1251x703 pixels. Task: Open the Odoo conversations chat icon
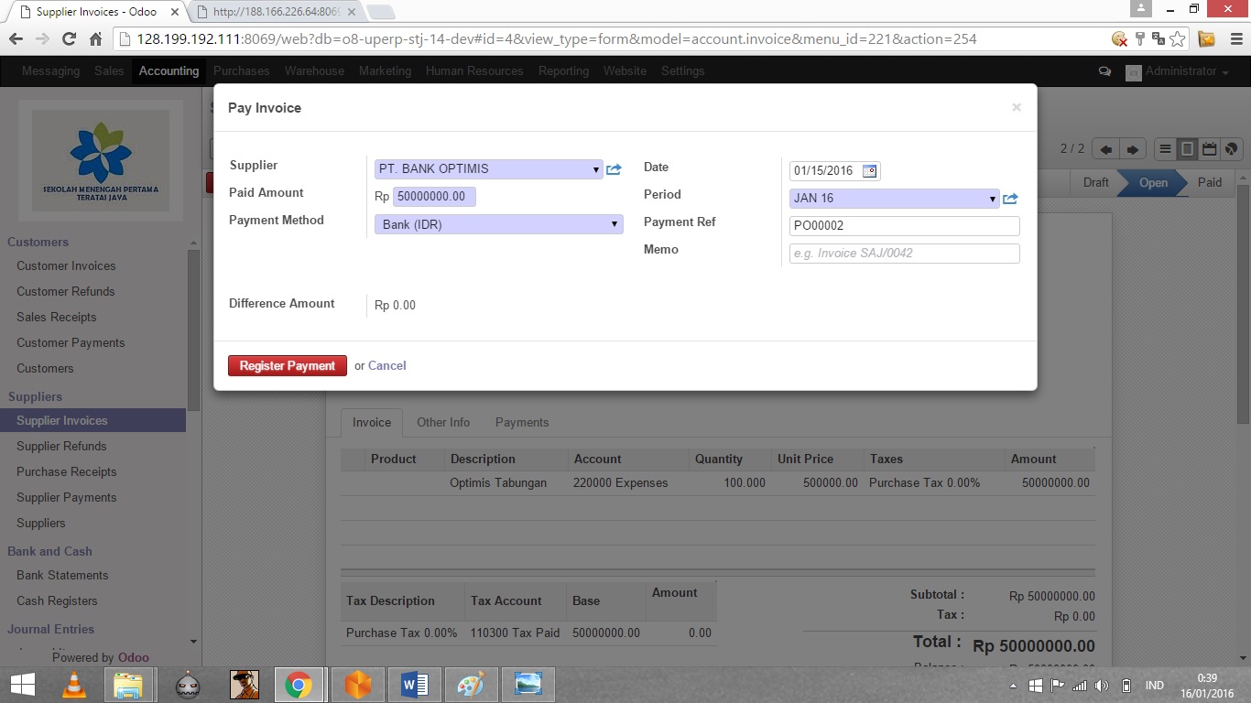click(1104, 71)
